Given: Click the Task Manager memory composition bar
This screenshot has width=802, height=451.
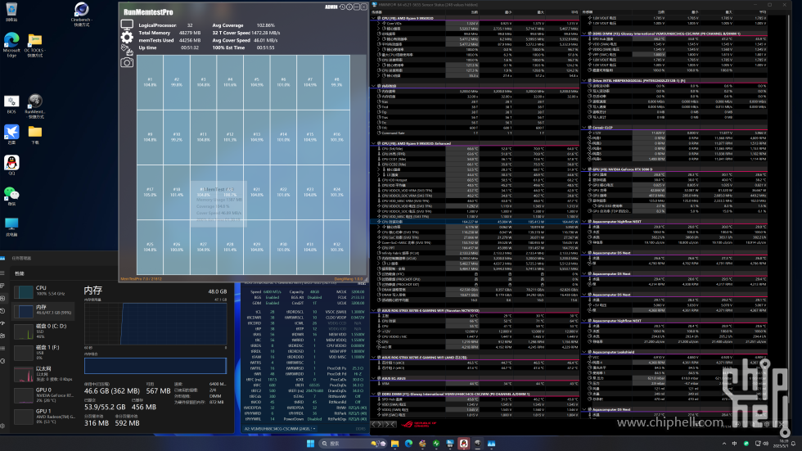Looking at the screenshot, I should (155, 366).
